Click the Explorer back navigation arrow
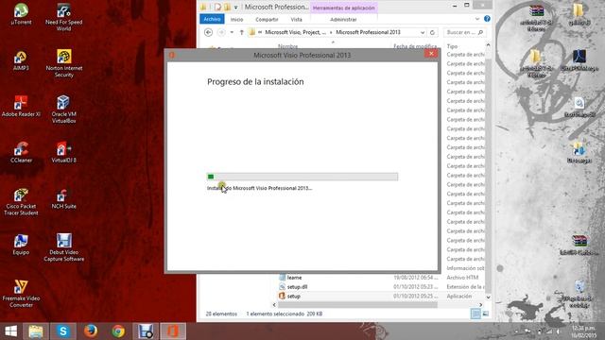 pyautogui.click(x=208, y=32)
